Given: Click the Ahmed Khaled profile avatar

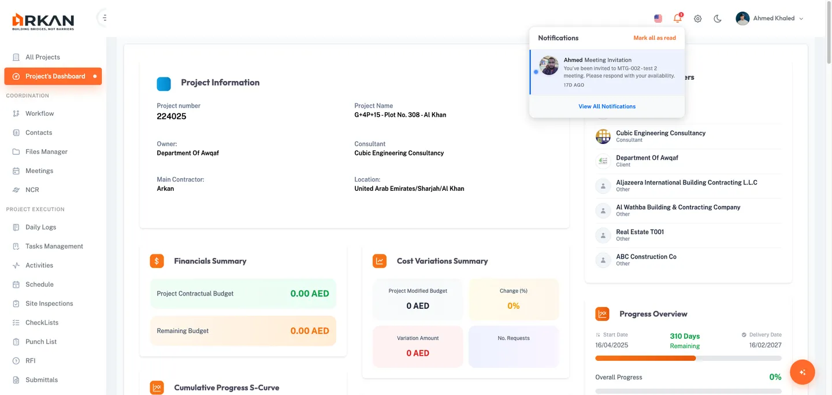Looking at the screenshot, I should (x=742, y=19).
